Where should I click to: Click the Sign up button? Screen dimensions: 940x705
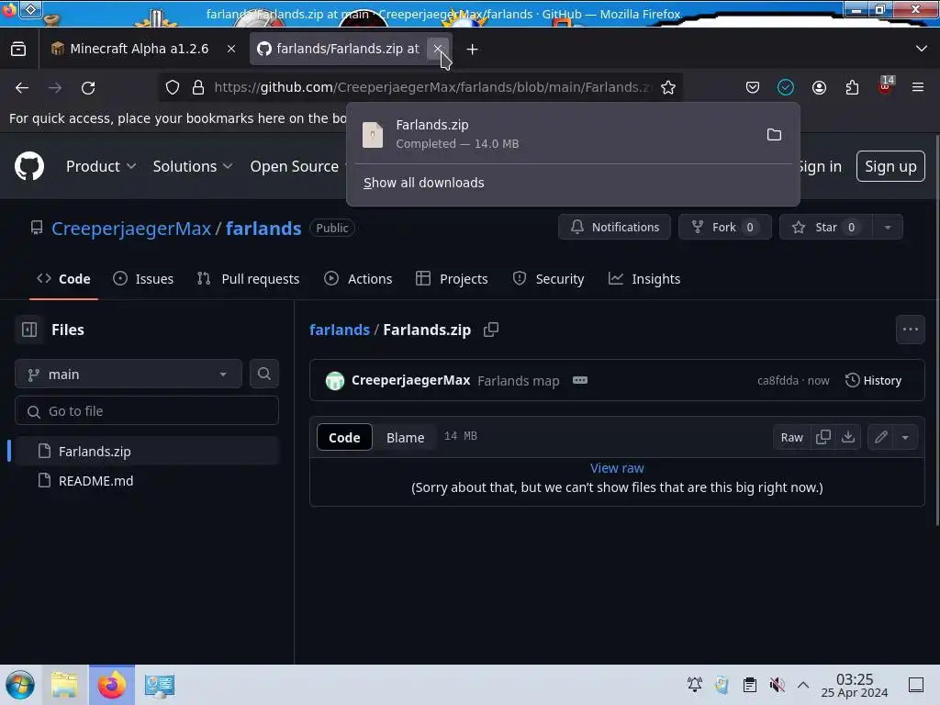coord(890,166)
